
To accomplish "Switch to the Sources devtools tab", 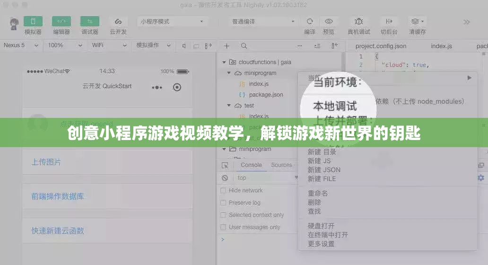I will 281,165.
